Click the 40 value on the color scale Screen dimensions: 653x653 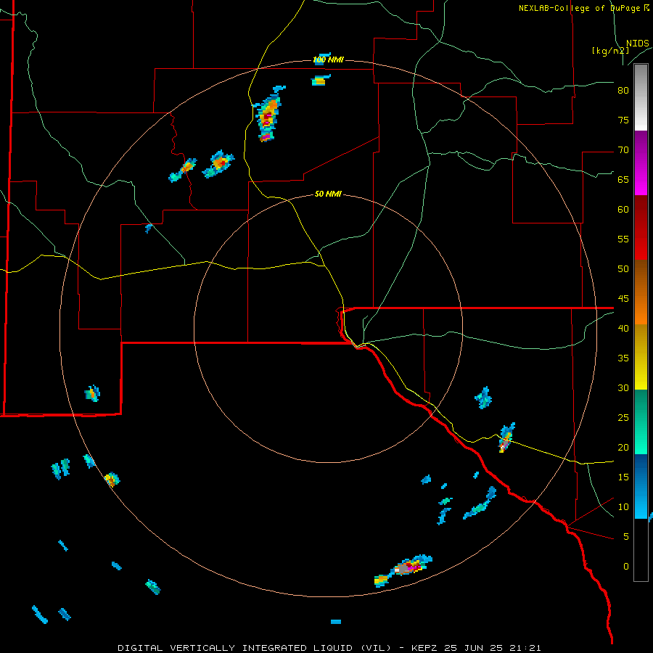point(623,328)
